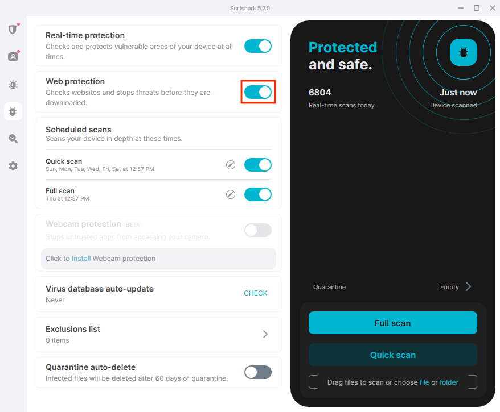Turn off Web protection switch
500x412 pixels.
(x=257, y=92)
